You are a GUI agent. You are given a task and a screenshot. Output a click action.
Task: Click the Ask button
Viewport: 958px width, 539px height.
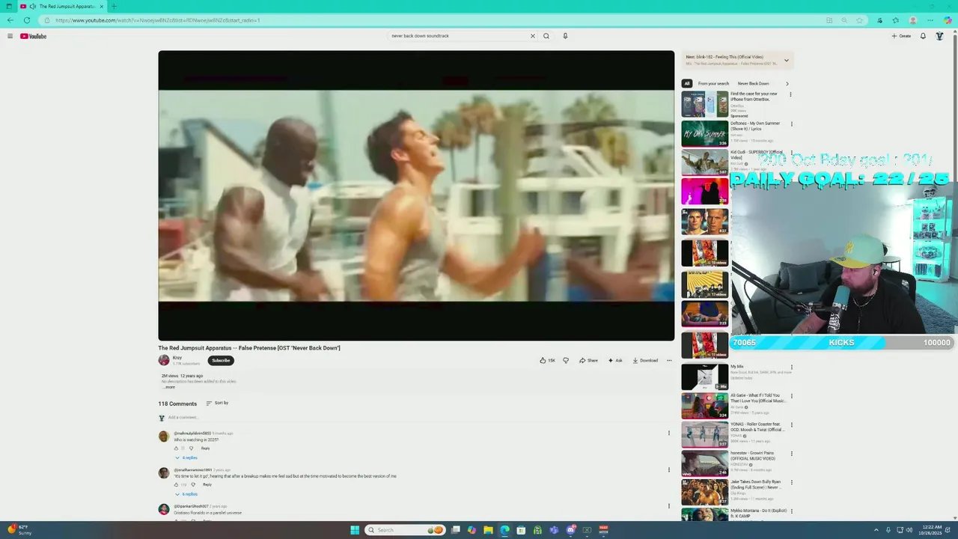click(x=615, y=360)
